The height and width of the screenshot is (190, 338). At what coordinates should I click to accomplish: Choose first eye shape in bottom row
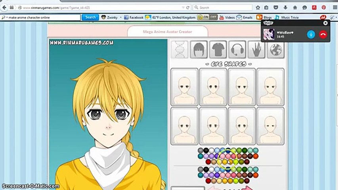tap(184, 126)
